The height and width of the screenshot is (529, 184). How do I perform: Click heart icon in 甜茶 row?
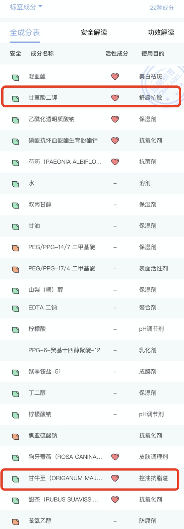coord(115,500)
